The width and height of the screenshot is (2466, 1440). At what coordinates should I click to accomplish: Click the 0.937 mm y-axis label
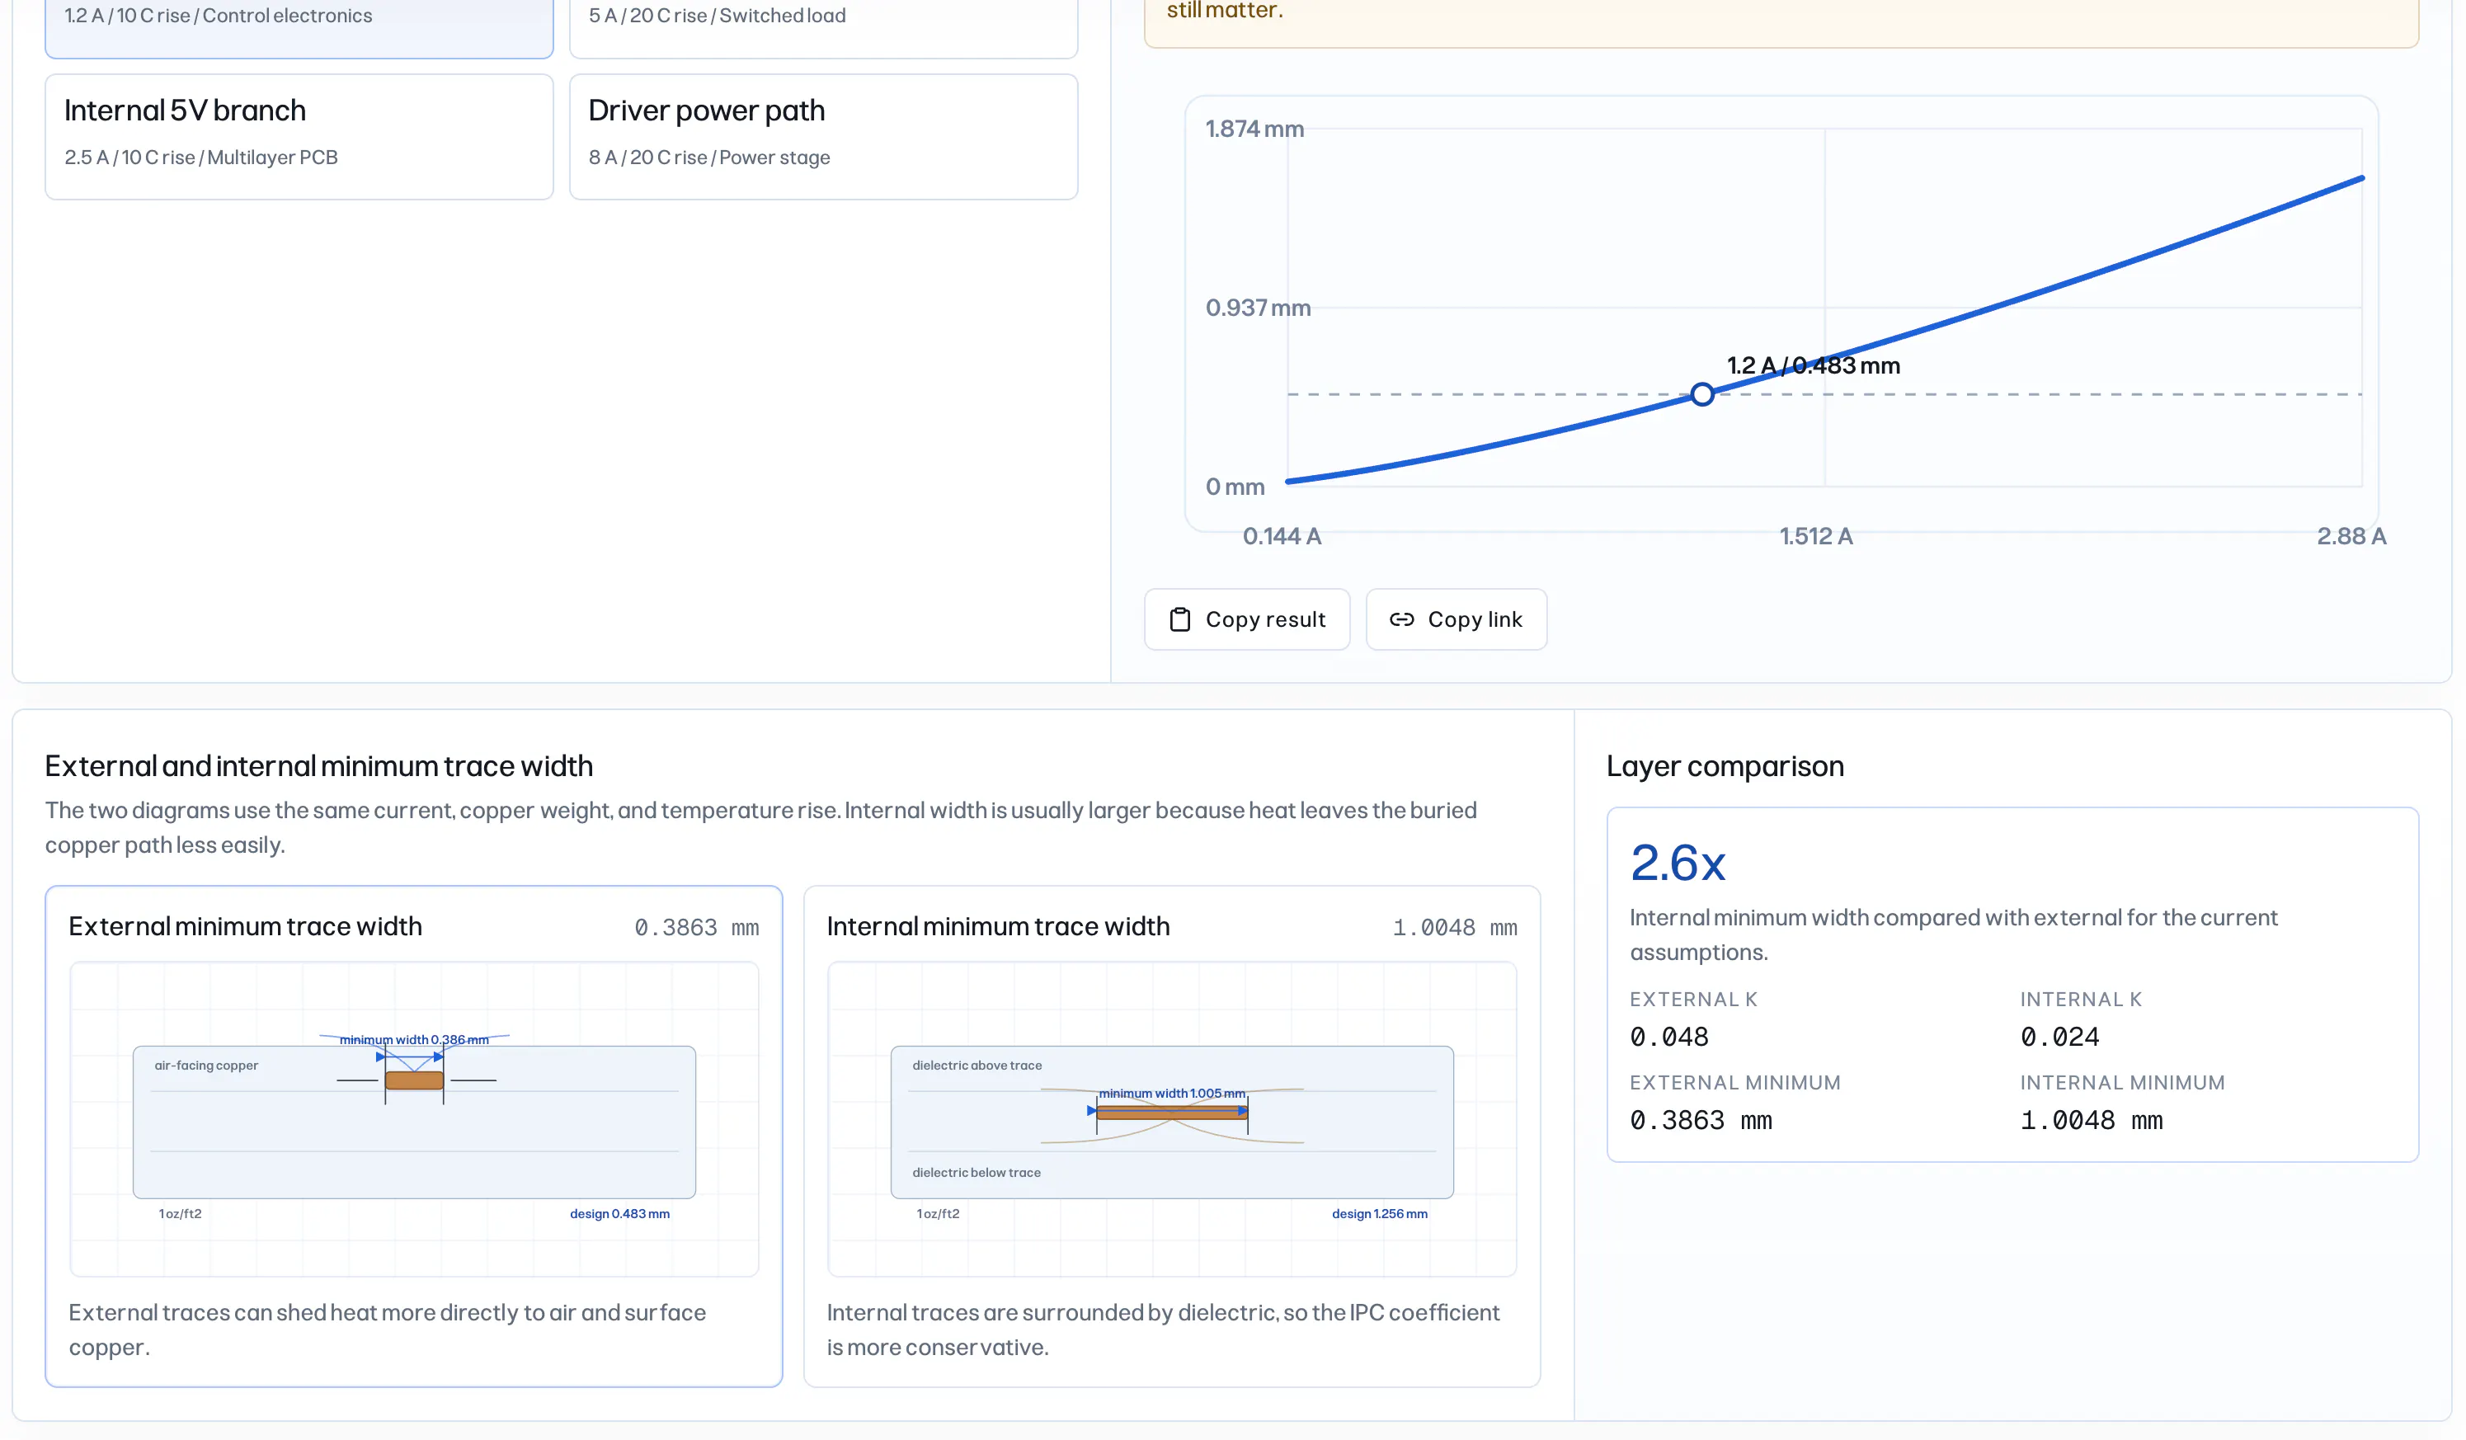pos(1258,307)
